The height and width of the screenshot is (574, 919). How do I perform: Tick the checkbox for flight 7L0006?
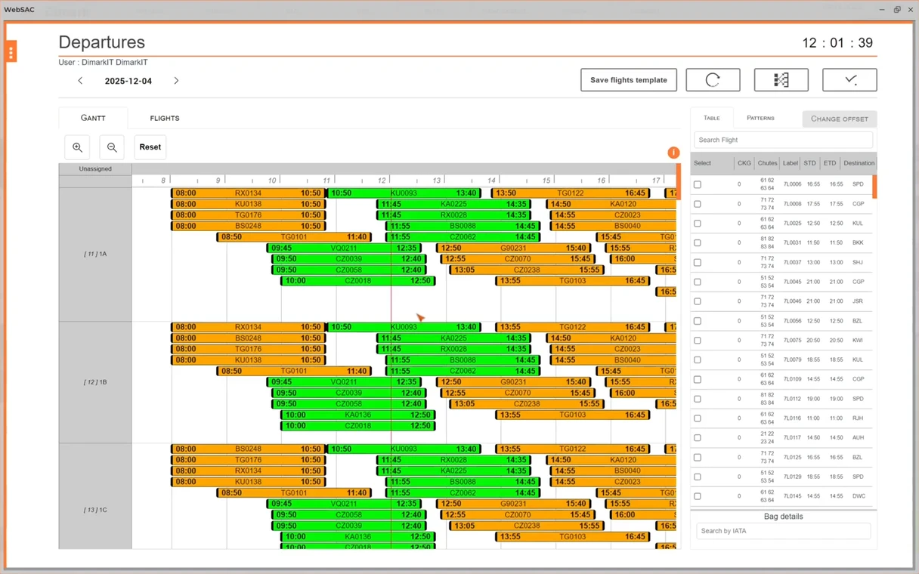coord(698,184)
